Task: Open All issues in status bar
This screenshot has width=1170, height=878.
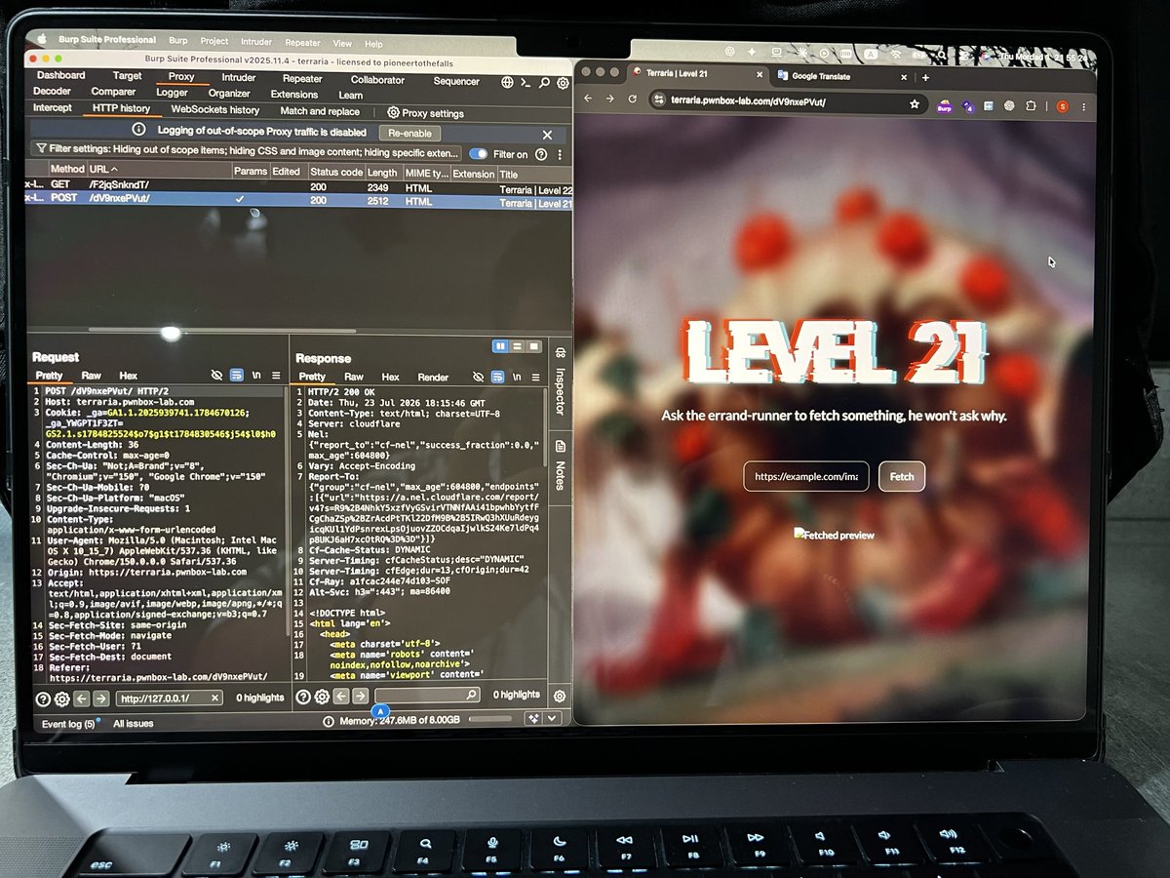Action: [133, 724]
